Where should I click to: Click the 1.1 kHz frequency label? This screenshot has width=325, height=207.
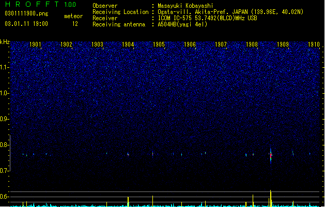pos(5,67)
